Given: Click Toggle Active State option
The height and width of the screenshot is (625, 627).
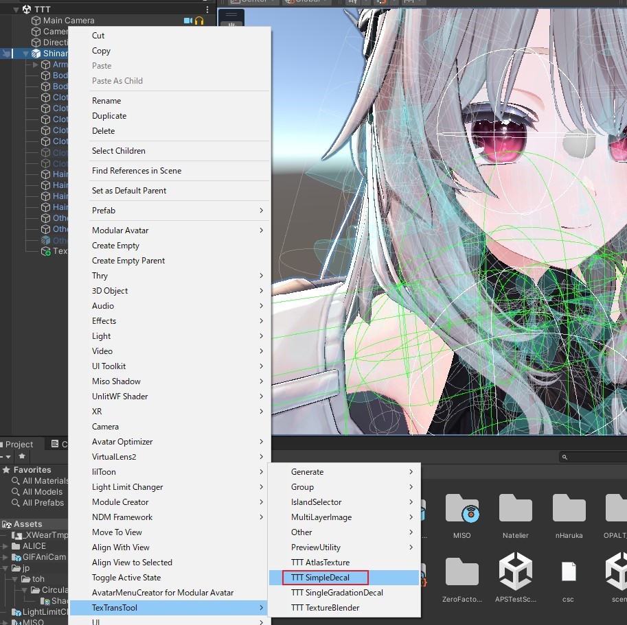Looking at the screenshot, I should [x=126, y=578].
